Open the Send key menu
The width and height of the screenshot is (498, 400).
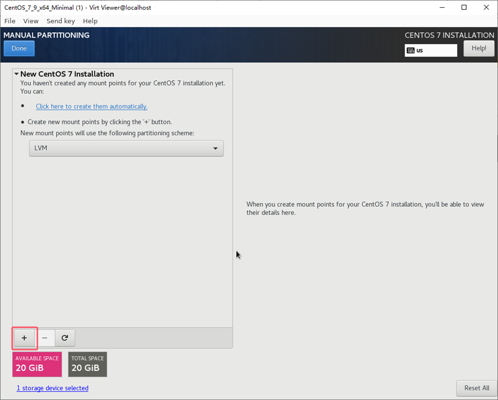tap(60, 21)
